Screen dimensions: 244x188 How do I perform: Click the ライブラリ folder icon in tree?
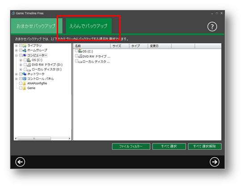pyautogui.click(x=25, y=45)
